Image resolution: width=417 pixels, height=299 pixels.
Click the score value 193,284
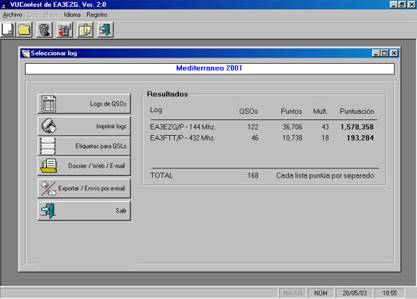click(360, 138)
